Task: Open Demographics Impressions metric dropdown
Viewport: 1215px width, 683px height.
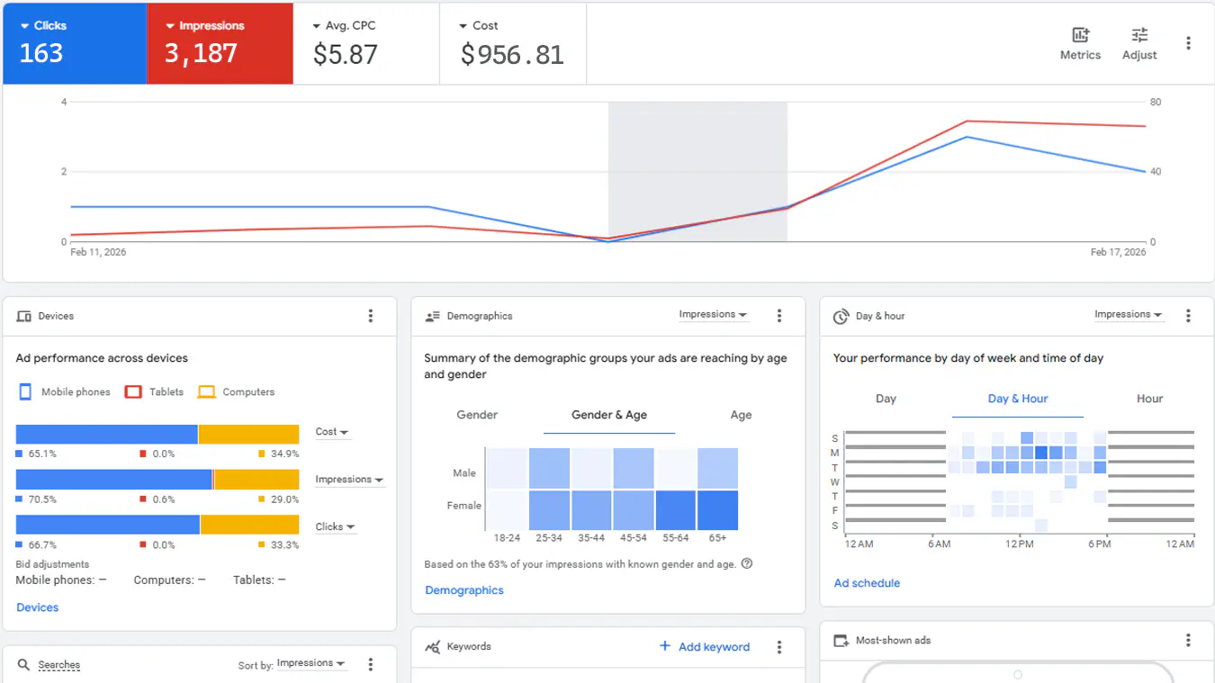Action: pyautogui.click(x=713, y=315)
